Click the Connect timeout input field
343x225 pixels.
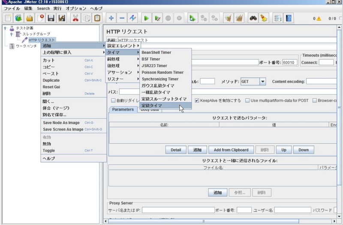(x=326, y=62)
